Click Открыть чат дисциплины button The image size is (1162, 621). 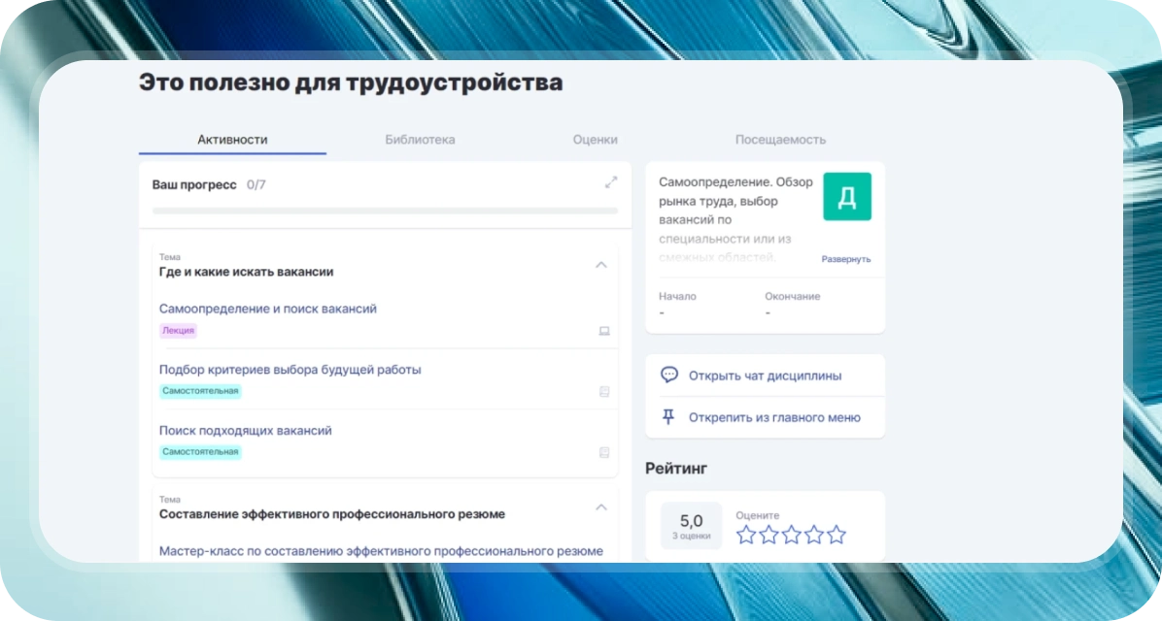pyautogui.click(x=766, y=376)
